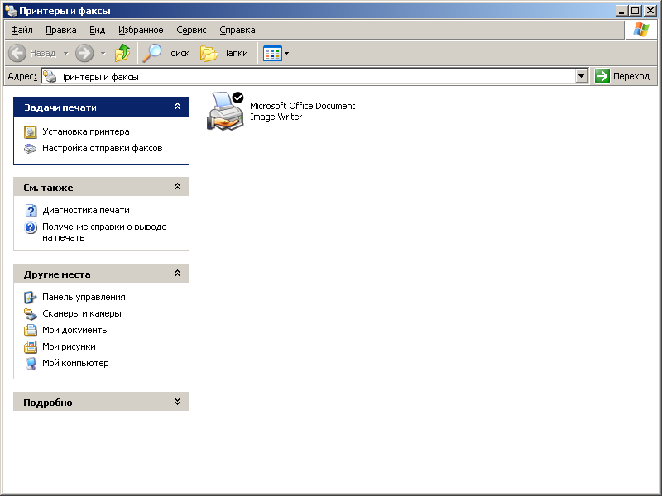
Task: Open "Сканеры и камеры" link
Action: [x=81, y=313]
